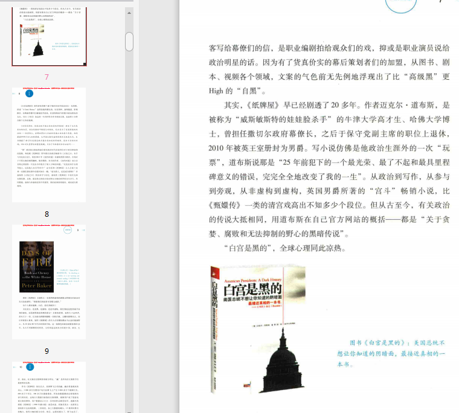Click the blue caption text 图书《白宫是黑的》
Viewport: 459px width, 413px height.
(391, 353)
